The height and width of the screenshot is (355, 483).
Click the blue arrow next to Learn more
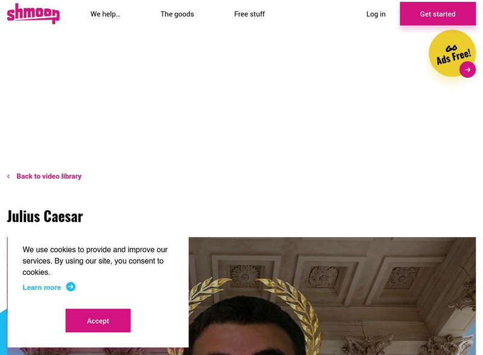(71, 287)
